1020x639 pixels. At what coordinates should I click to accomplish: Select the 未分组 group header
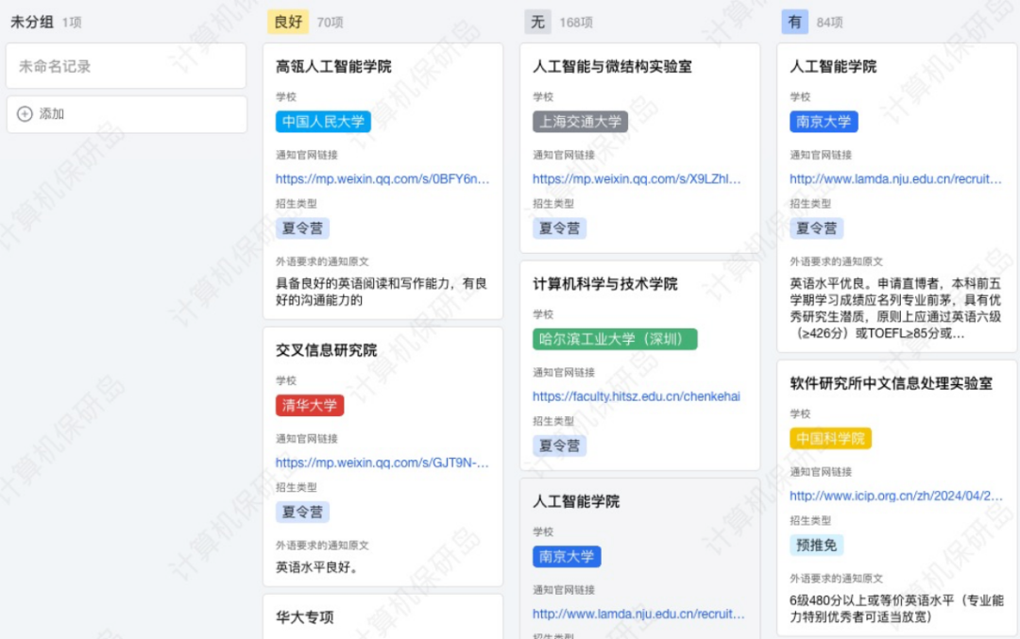[x=32, y=22]
